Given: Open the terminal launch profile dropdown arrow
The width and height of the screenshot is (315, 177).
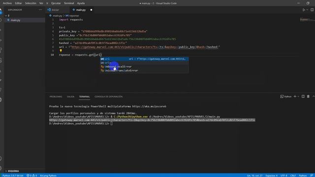Looking at the screenshot, I should click(x=298, y=96).
